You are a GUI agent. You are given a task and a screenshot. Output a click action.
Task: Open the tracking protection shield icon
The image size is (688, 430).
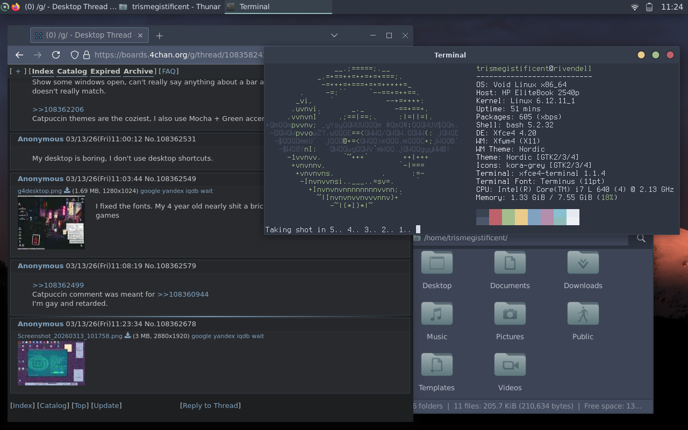[x=75, y=55]
